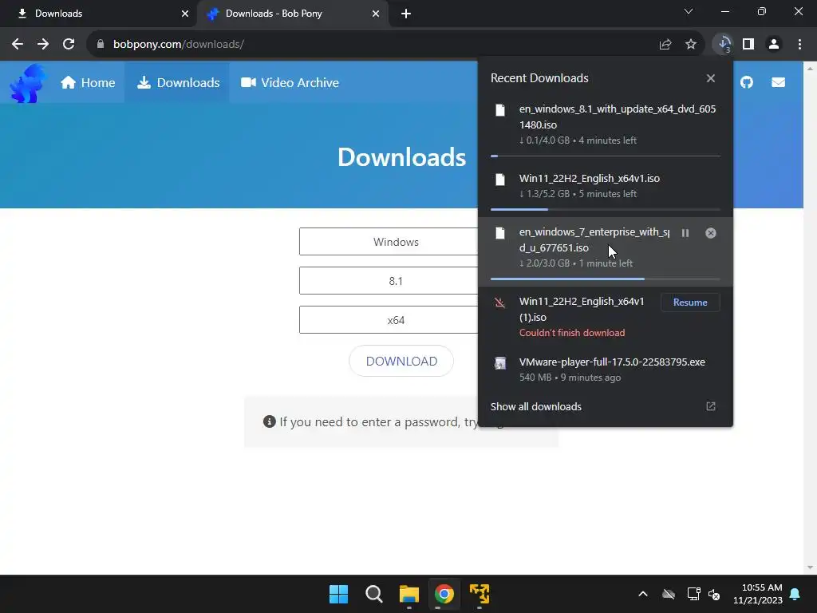
Task: Click the network status tray icon
Action: (x=693, y=594)
